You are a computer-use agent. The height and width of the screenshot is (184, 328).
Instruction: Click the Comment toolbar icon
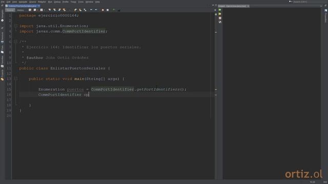click(x=114, y=10)
